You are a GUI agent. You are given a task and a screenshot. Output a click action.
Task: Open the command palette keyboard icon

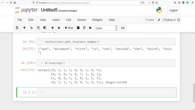123,28
